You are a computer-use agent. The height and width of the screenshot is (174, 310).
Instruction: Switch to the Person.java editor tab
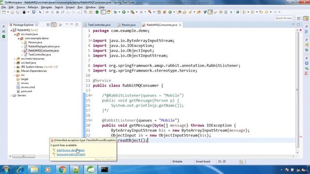pos(126,25)
